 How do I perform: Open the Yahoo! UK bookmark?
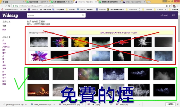tap(33, 9)
